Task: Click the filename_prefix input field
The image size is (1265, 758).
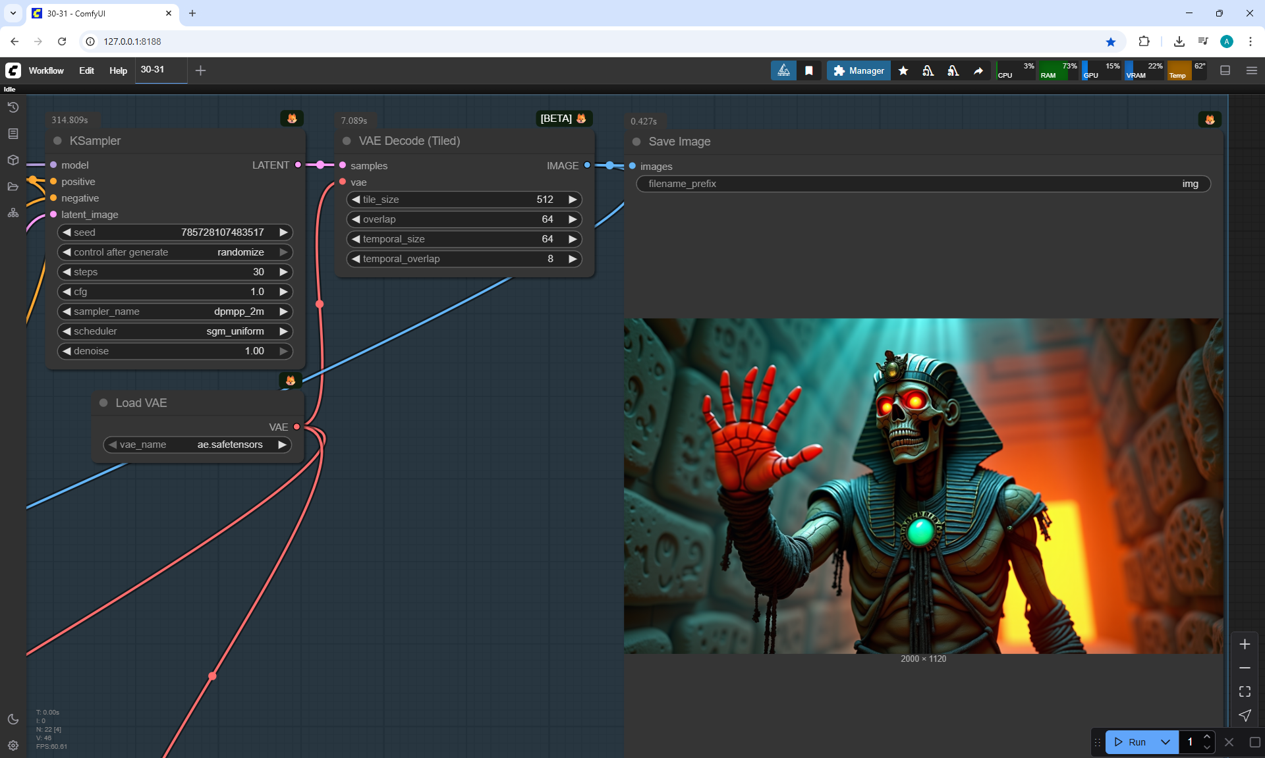Action: click(x=922, y=184)
